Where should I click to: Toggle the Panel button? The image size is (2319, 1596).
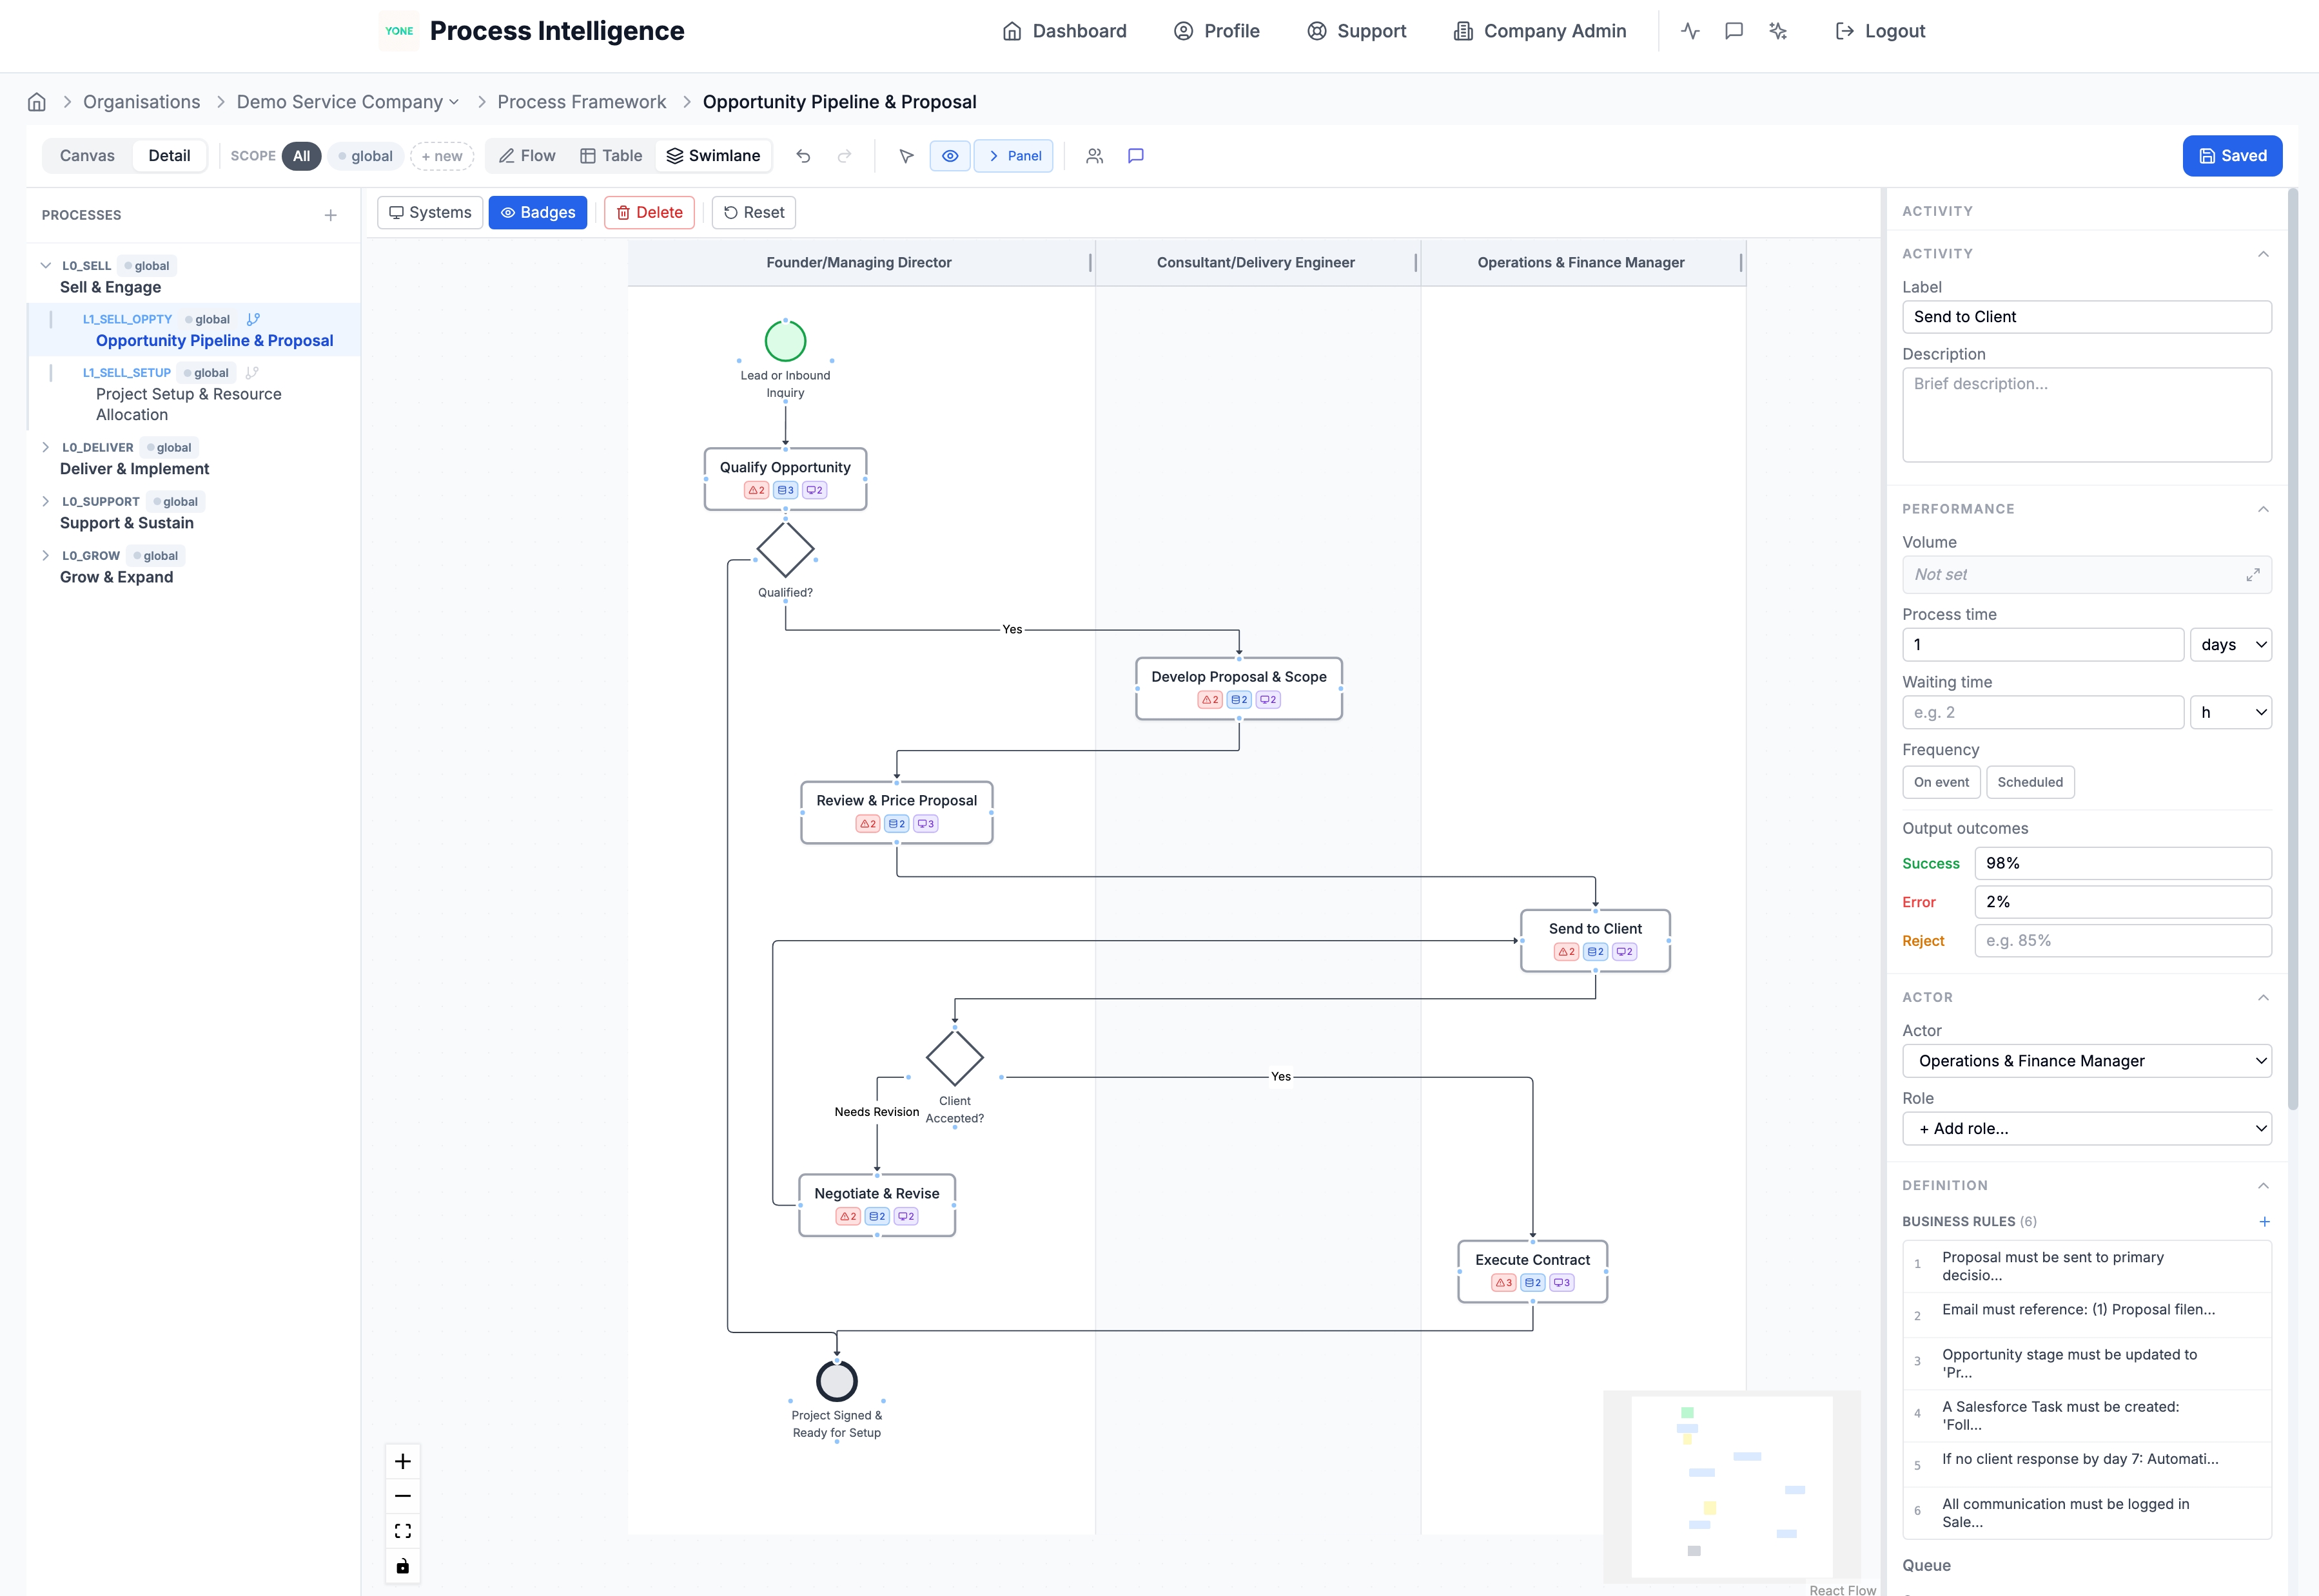coord(1013,156)
